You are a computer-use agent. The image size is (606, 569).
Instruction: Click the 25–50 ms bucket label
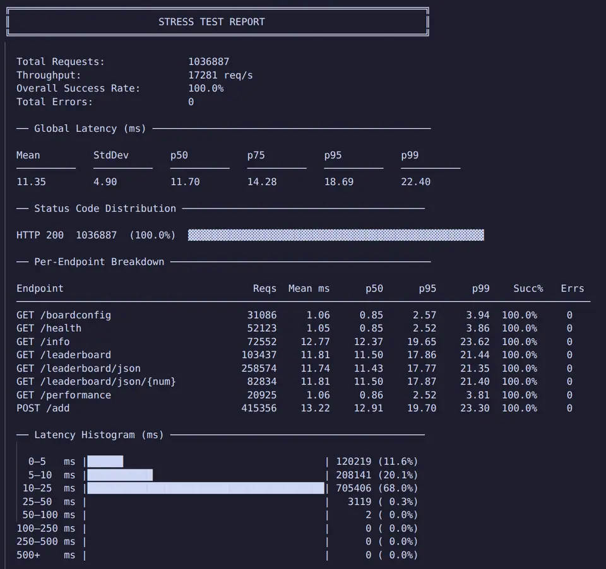[x=49, y=502]
